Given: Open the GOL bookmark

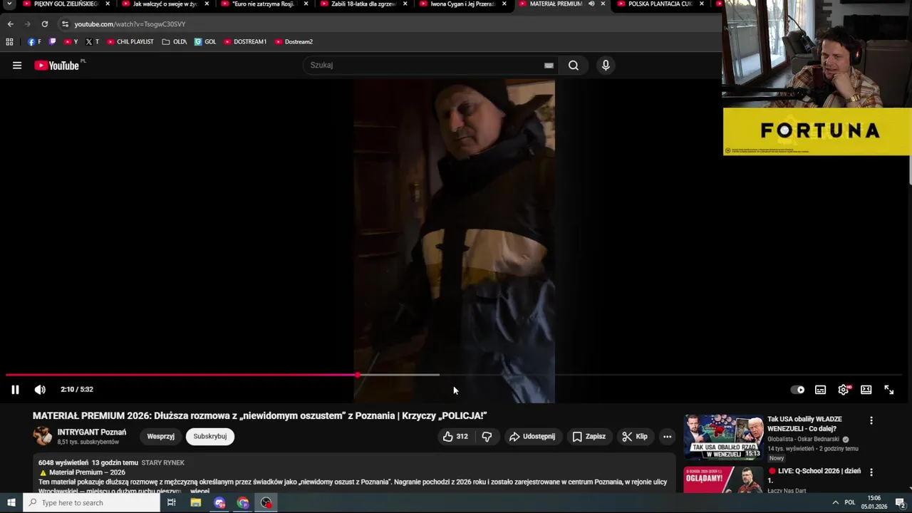Looking at the screenshot, I should pyautogui.click(x=204, y=42).
